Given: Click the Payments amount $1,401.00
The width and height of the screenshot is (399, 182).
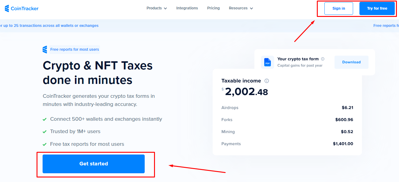Looking at the screenshot, I should click(x=343, y=144).
